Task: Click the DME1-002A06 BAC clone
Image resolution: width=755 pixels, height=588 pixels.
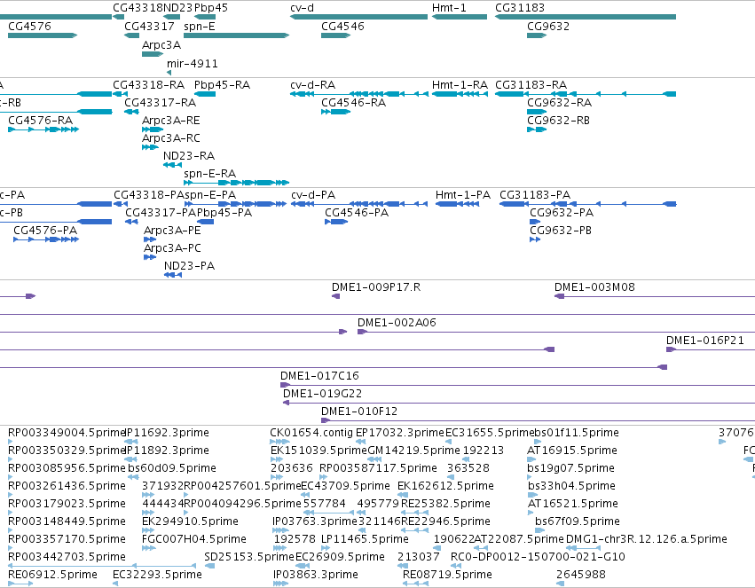Action: coord(556,332)
